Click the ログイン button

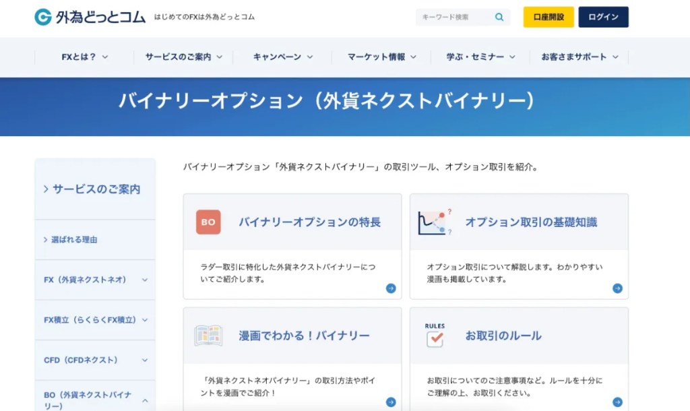click(x=603, y=16)
